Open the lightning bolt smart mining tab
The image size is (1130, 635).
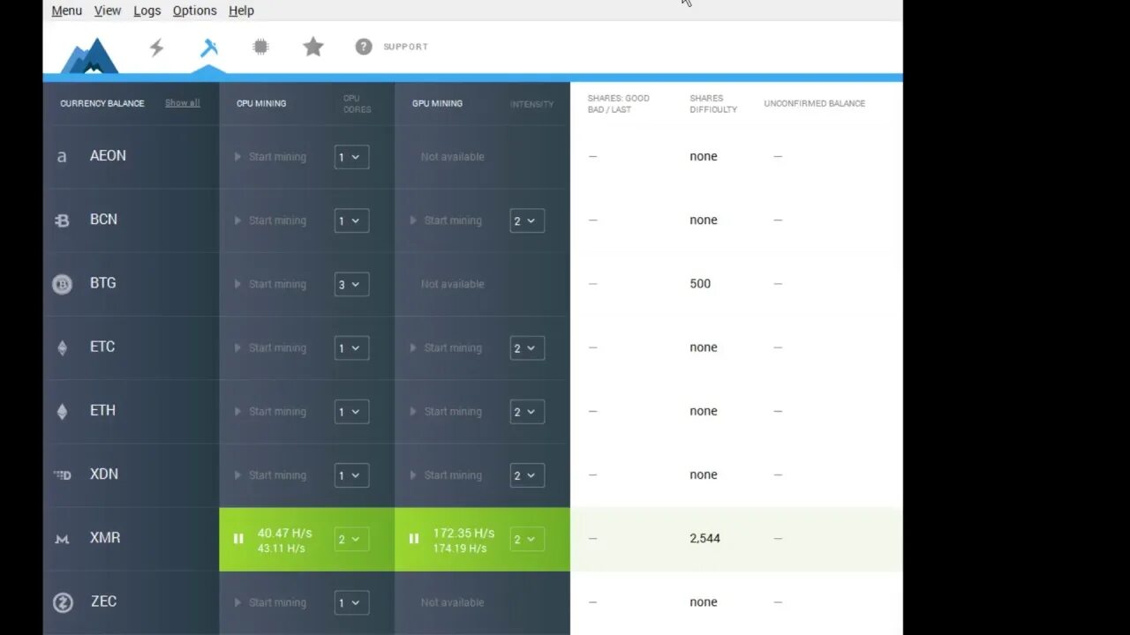click(156, 48)
